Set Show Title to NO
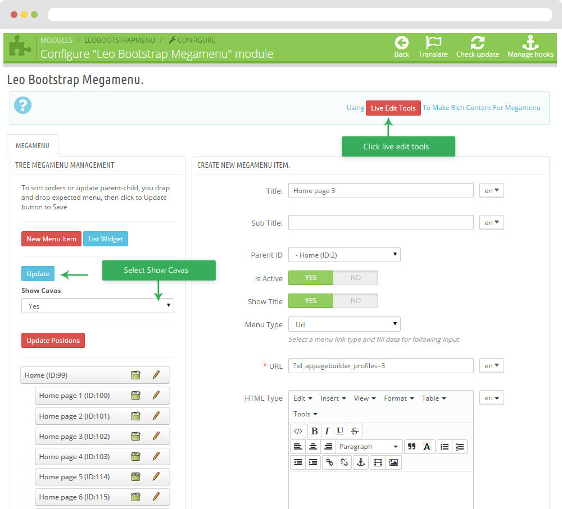This screenshot has height=509, width=562. [x=356, y=301]
